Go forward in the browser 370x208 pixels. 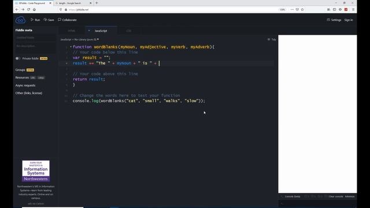(23, 10)
